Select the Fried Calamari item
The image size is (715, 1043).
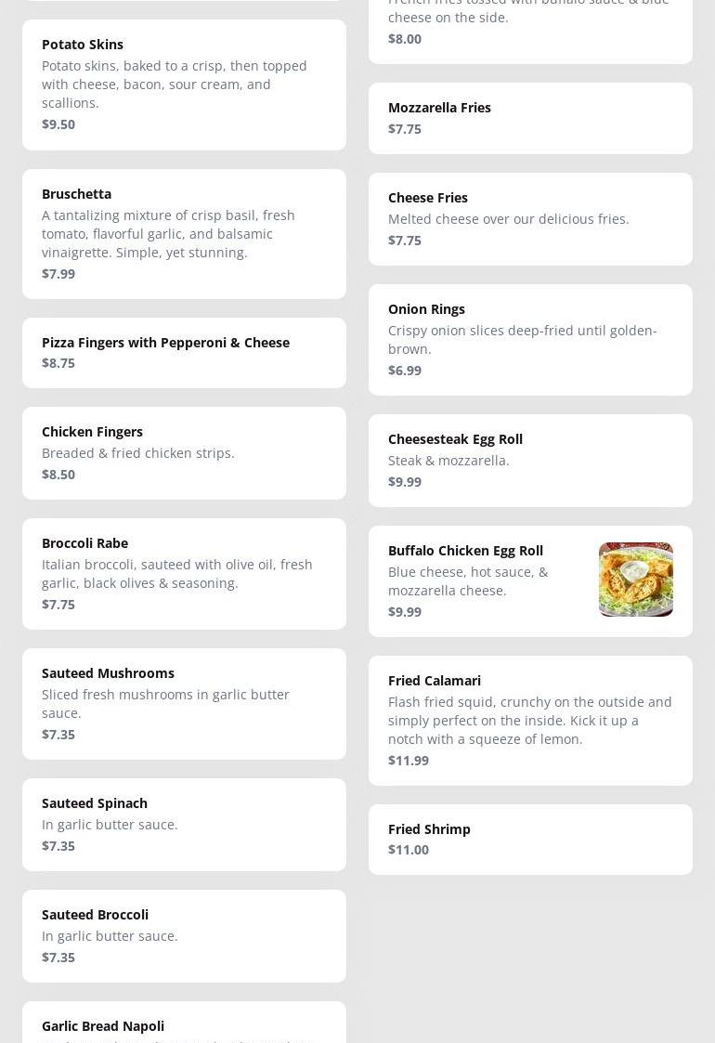[530, 720]
